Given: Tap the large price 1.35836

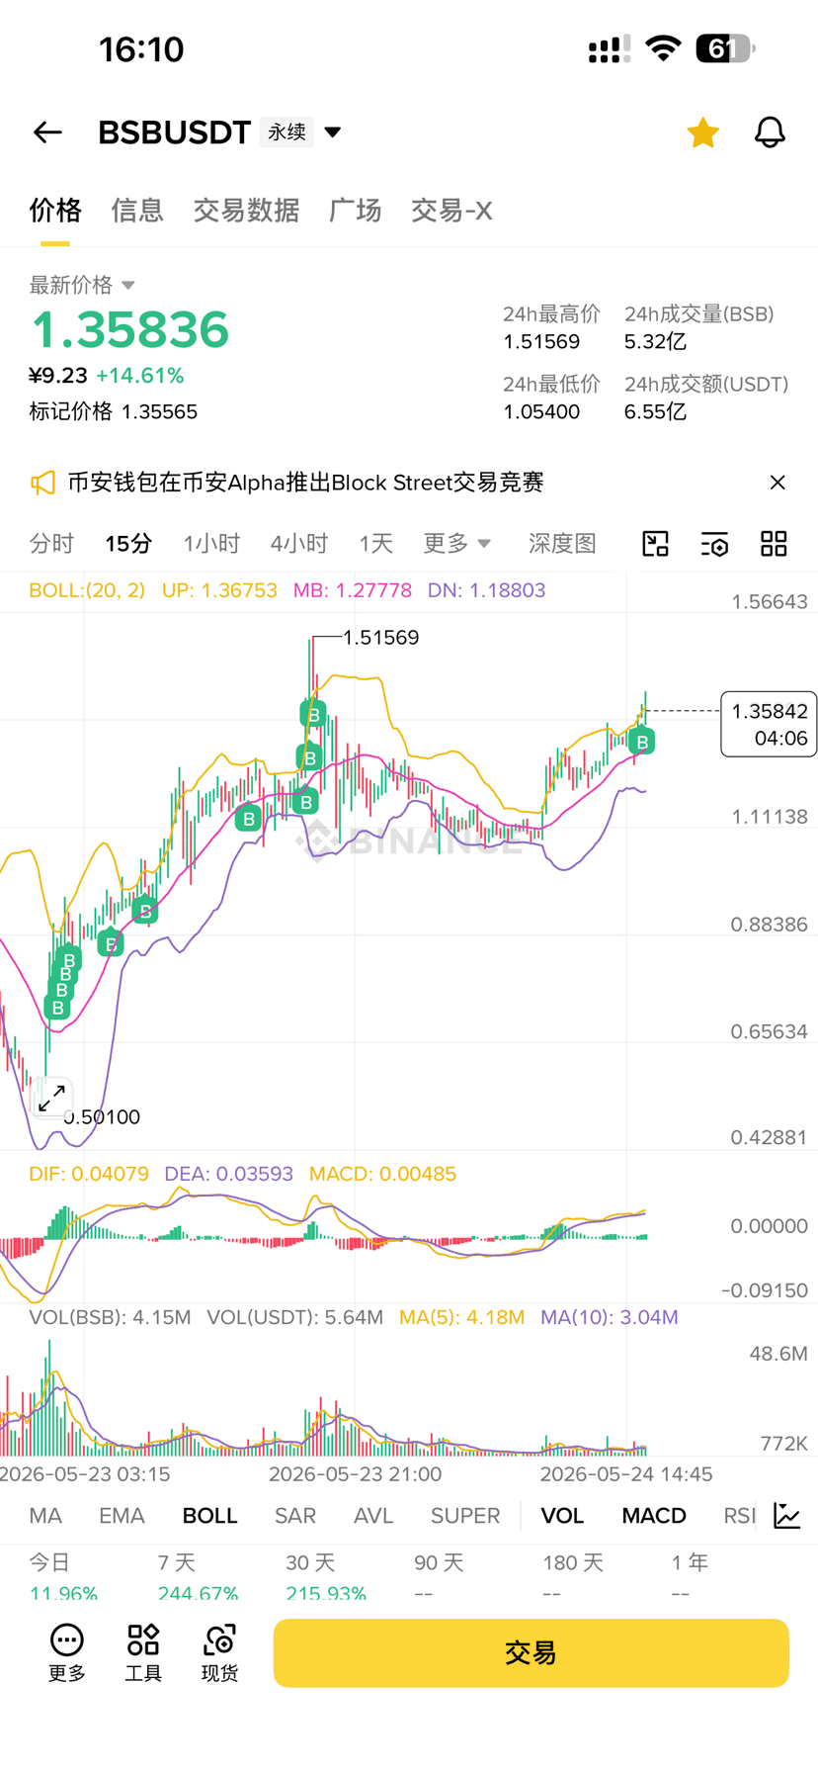Looking at the screenshot, I should click(x=129, y=329).
